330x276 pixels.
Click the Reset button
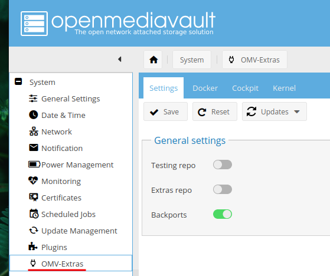point(215,111)
